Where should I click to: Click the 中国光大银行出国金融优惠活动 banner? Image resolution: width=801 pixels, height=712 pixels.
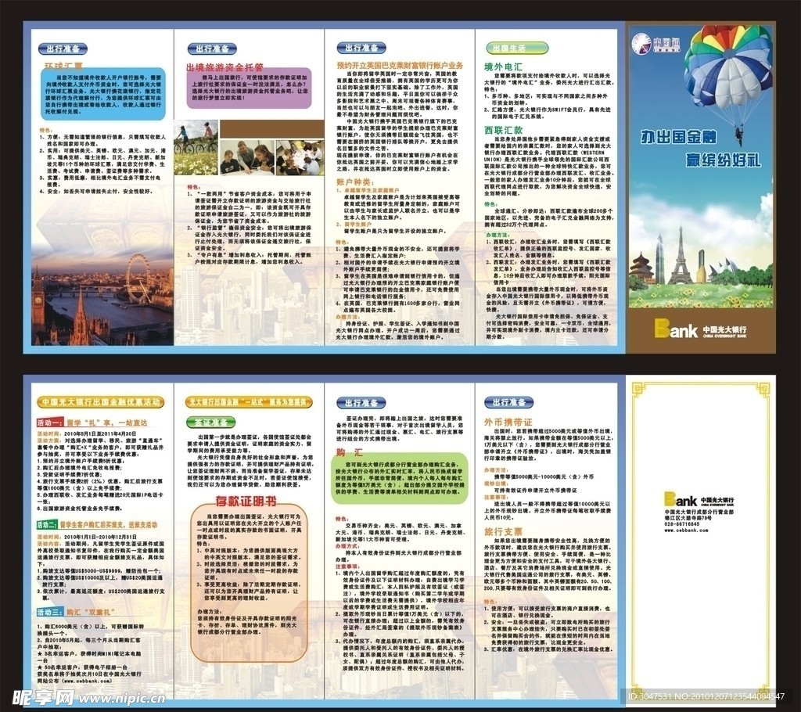(99, 401)
